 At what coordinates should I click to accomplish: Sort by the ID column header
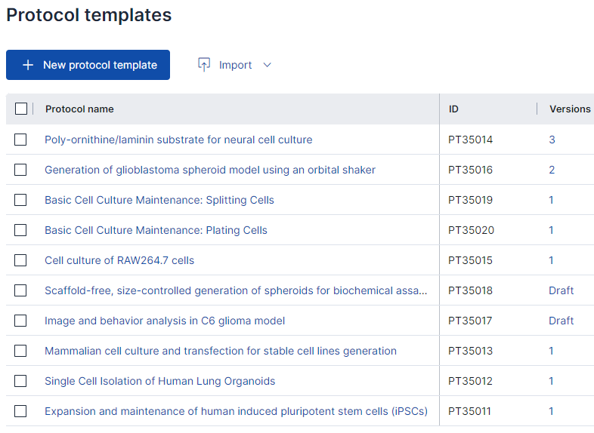(453, 109)
